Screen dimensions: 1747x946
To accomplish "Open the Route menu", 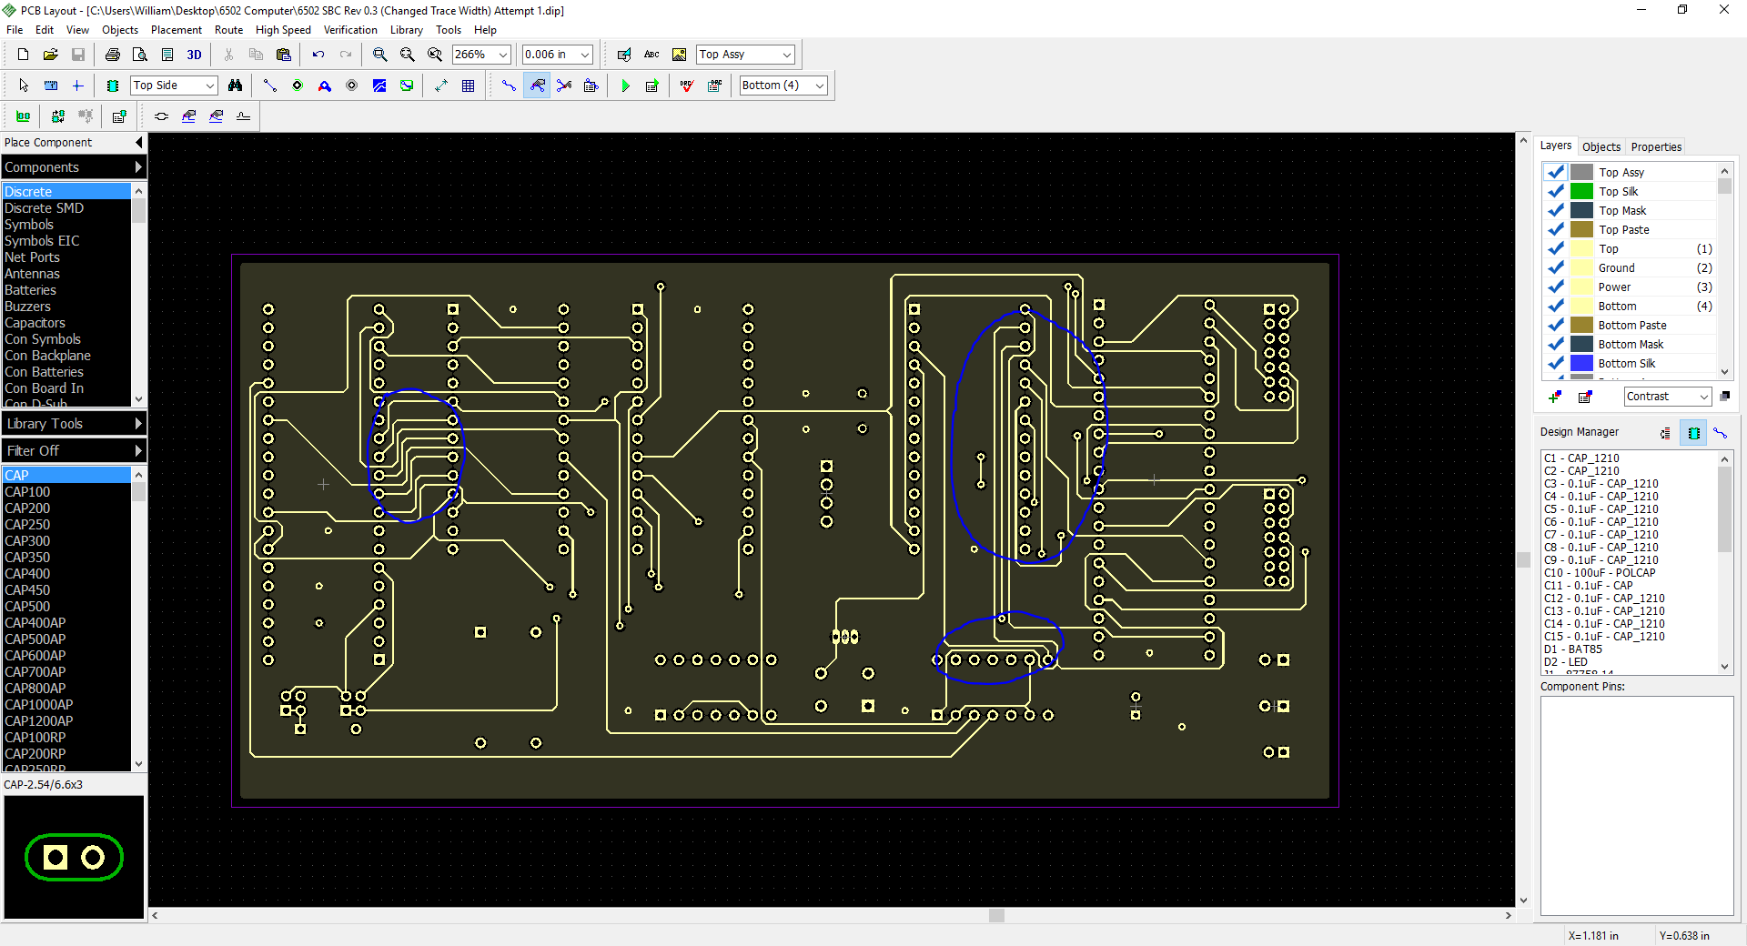I will (x=228, y=30).
